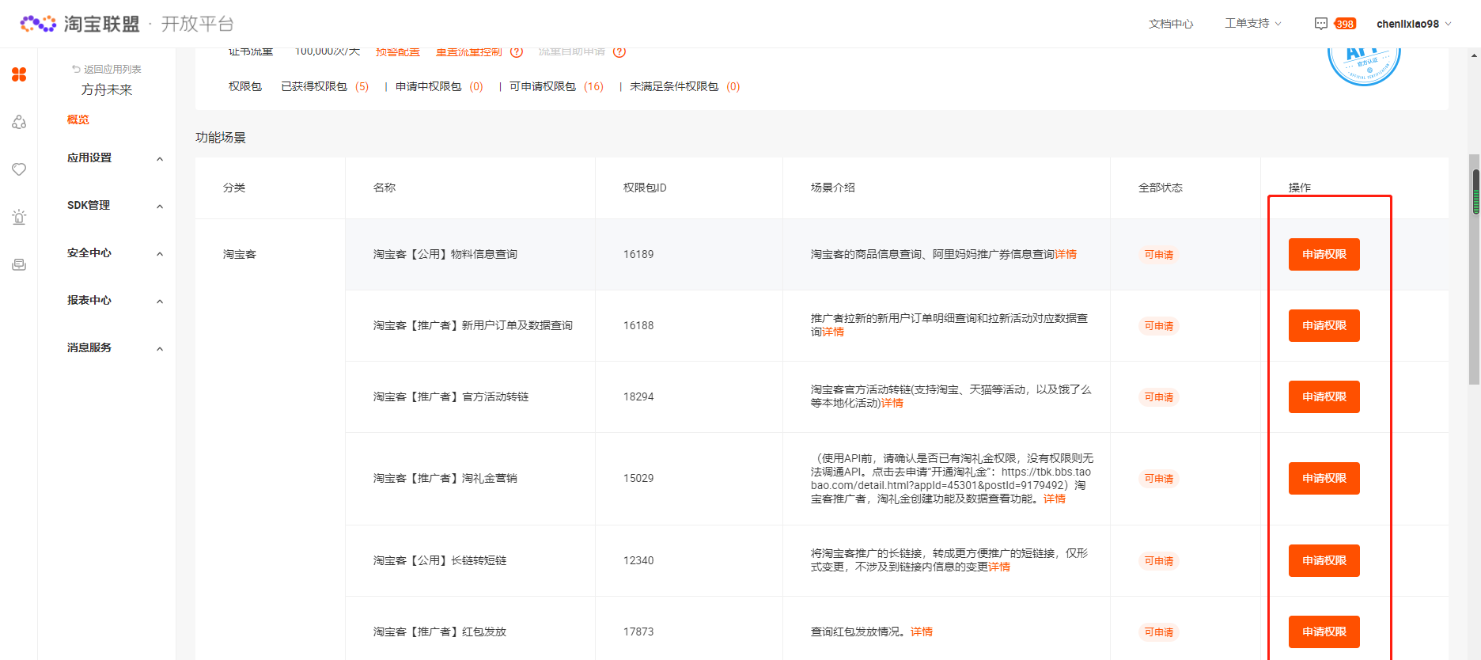The image size is (1481, 660).
Task: Open the 工单支持 dropdown
Action: 1253,24
